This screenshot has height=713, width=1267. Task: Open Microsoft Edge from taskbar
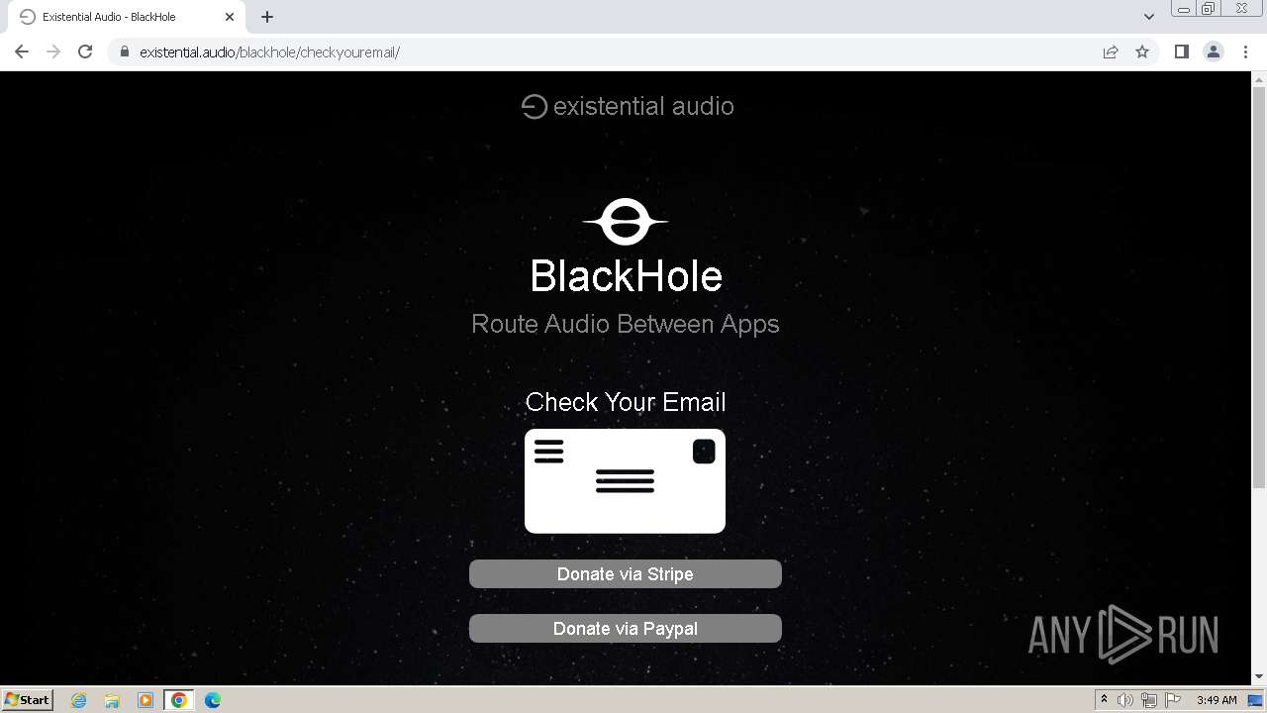pyautogui.click(x=213, y=700)
